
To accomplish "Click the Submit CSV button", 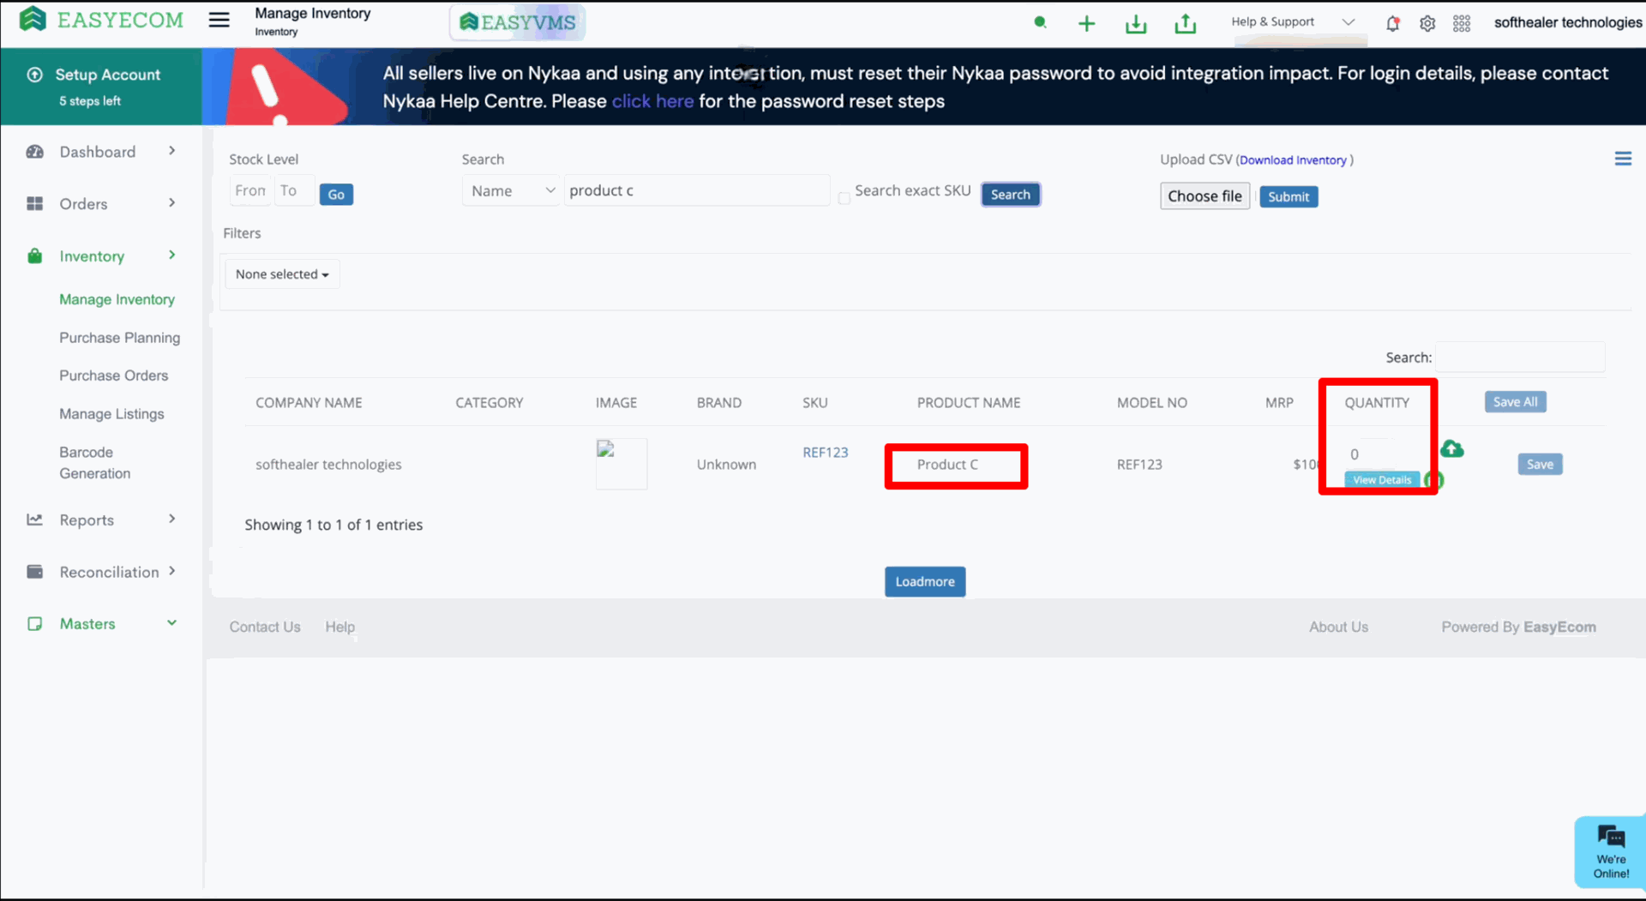I will click(1289, 196).
